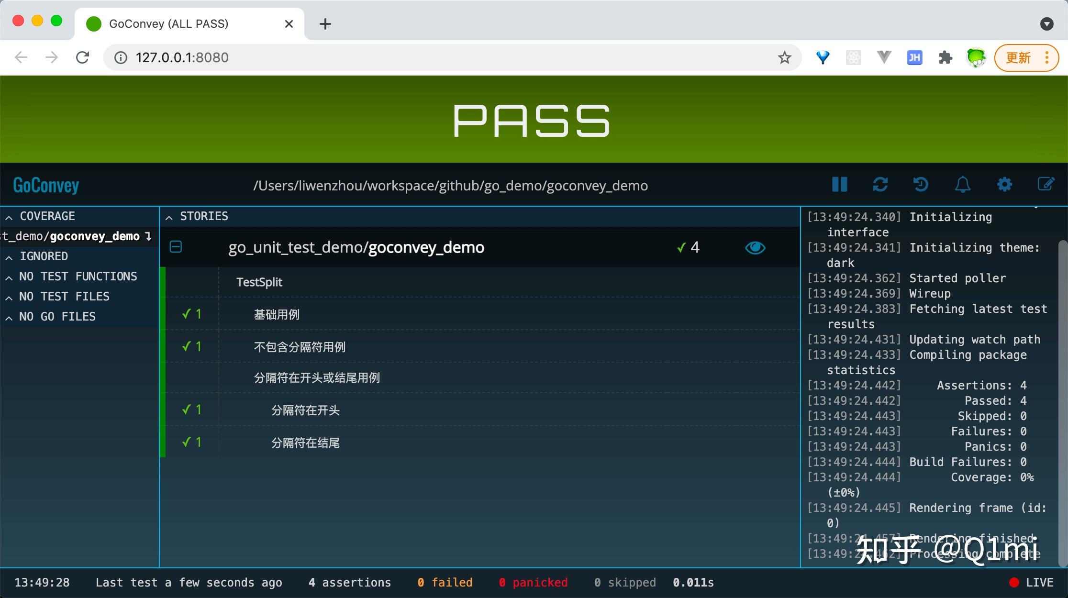Image resolution: width=1068 pixels, height=598 pixels.
Task: Open GoConvey notifications bell
Action: (962, 185)
